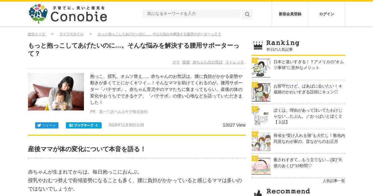
Task: Go to 総合トップ breadcrumb
Action: (36, 34)
